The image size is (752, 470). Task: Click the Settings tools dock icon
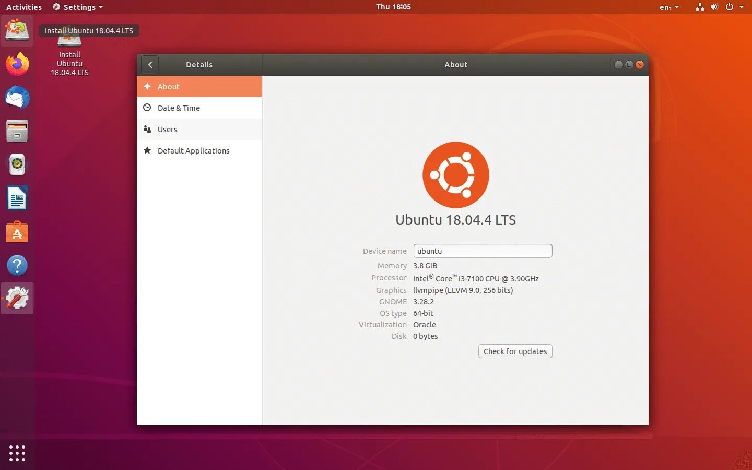17,298
